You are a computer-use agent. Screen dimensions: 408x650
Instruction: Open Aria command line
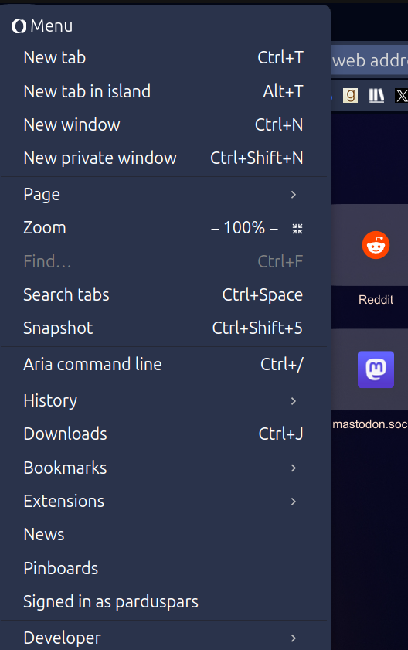click(x=164, y=364)
